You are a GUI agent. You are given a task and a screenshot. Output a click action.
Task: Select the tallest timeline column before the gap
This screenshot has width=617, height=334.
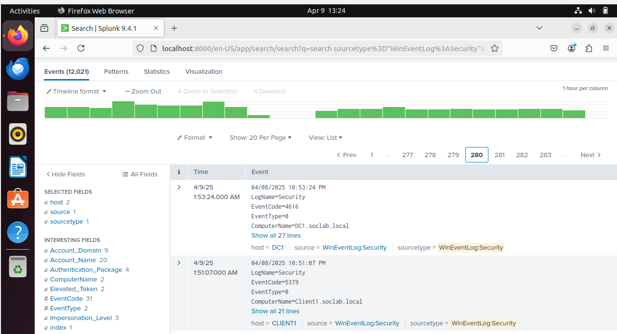(x=123, y=109)
